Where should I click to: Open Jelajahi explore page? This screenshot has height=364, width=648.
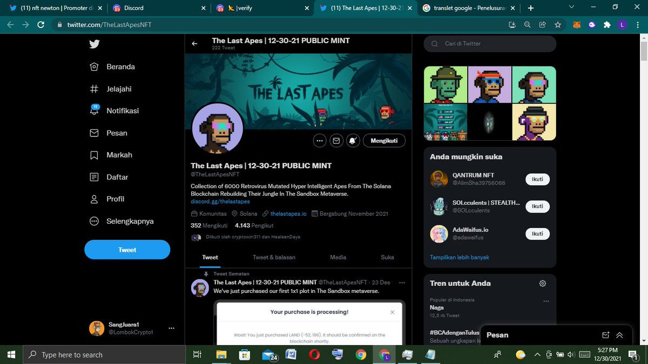point(111,89)
